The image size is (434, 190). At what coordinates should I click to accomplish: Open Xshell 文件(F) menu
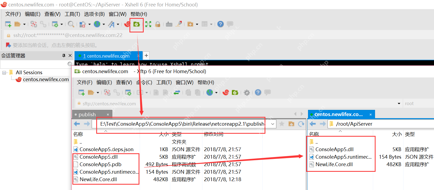[x=13, y=14]
